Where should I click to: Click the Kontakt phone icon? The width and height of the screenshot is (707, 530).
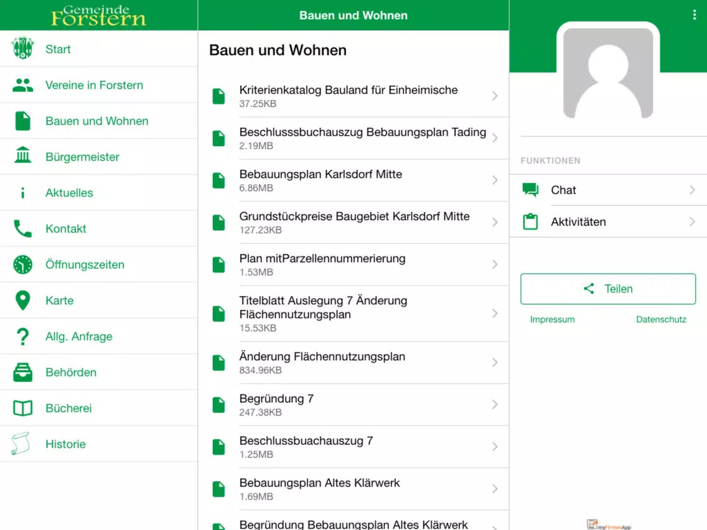(22, 228)
